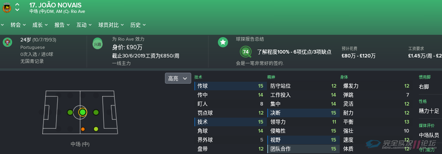
Task: Go to next player with down chevron
Action: (17, 9)
